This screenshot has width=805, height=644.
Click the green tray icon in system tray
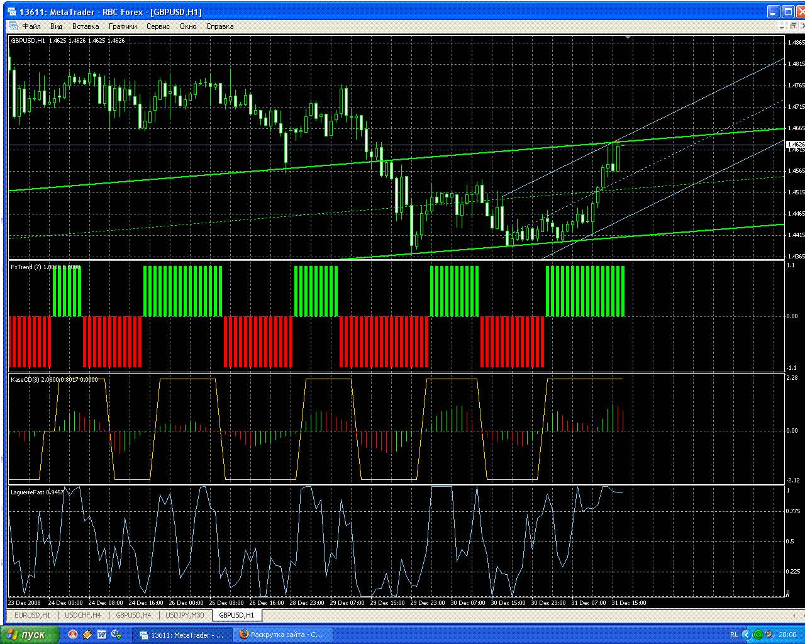click(758, 635)
